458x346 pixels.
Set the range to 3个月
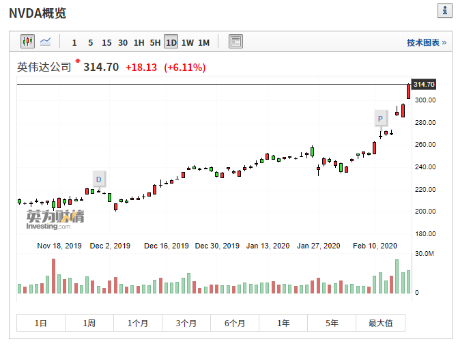click(186, 323)
